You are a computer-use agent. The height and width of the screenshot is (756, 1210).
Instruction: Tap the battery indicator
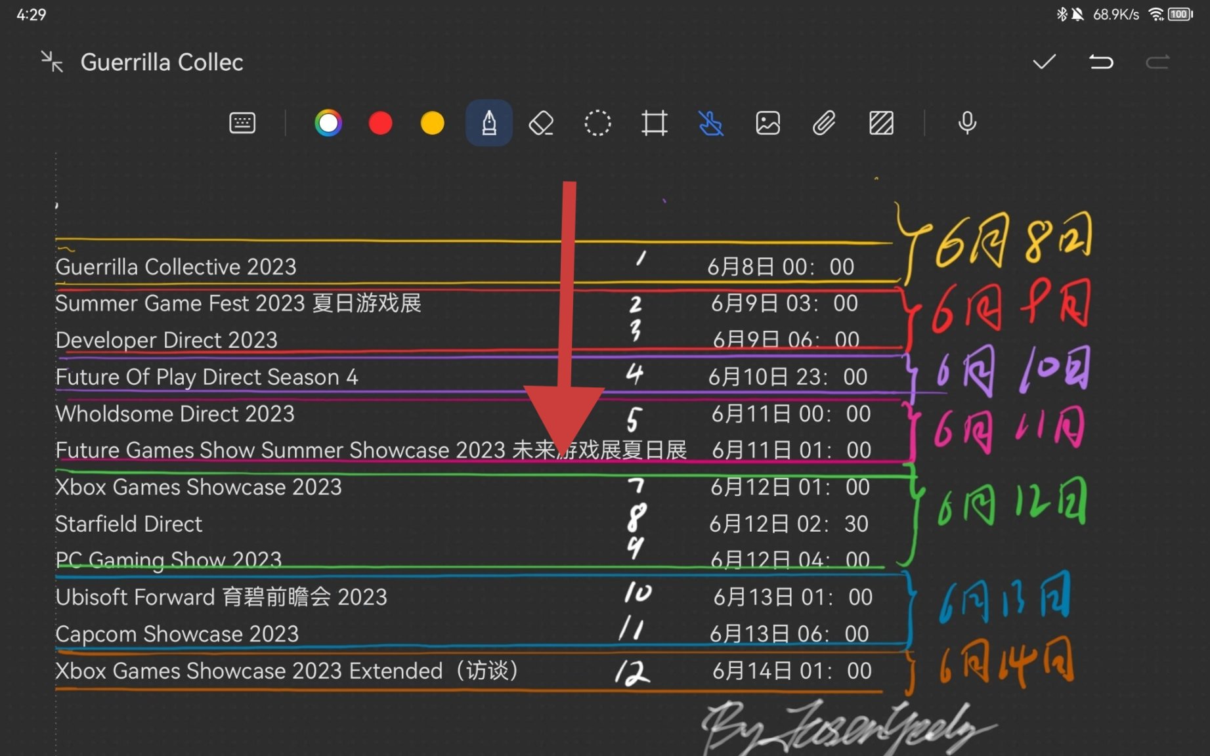click(1180, 14)
